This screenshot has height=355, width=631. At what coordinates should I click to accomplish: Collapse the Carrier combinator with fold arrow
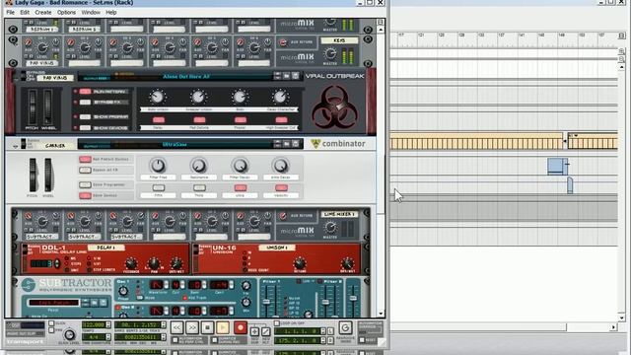[16, 146]
